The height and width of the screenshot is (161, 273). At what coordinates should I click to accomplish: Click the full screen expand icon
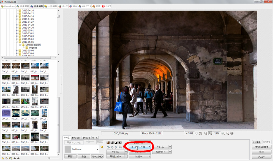201,133
